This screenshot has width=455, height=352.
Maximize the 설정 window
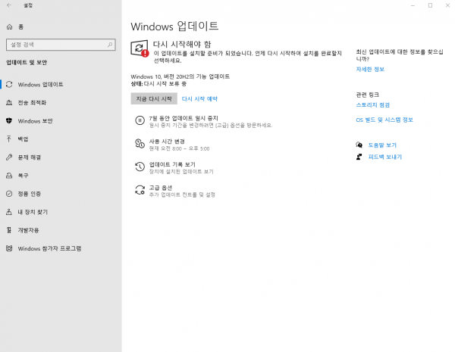tap(430, 5)
